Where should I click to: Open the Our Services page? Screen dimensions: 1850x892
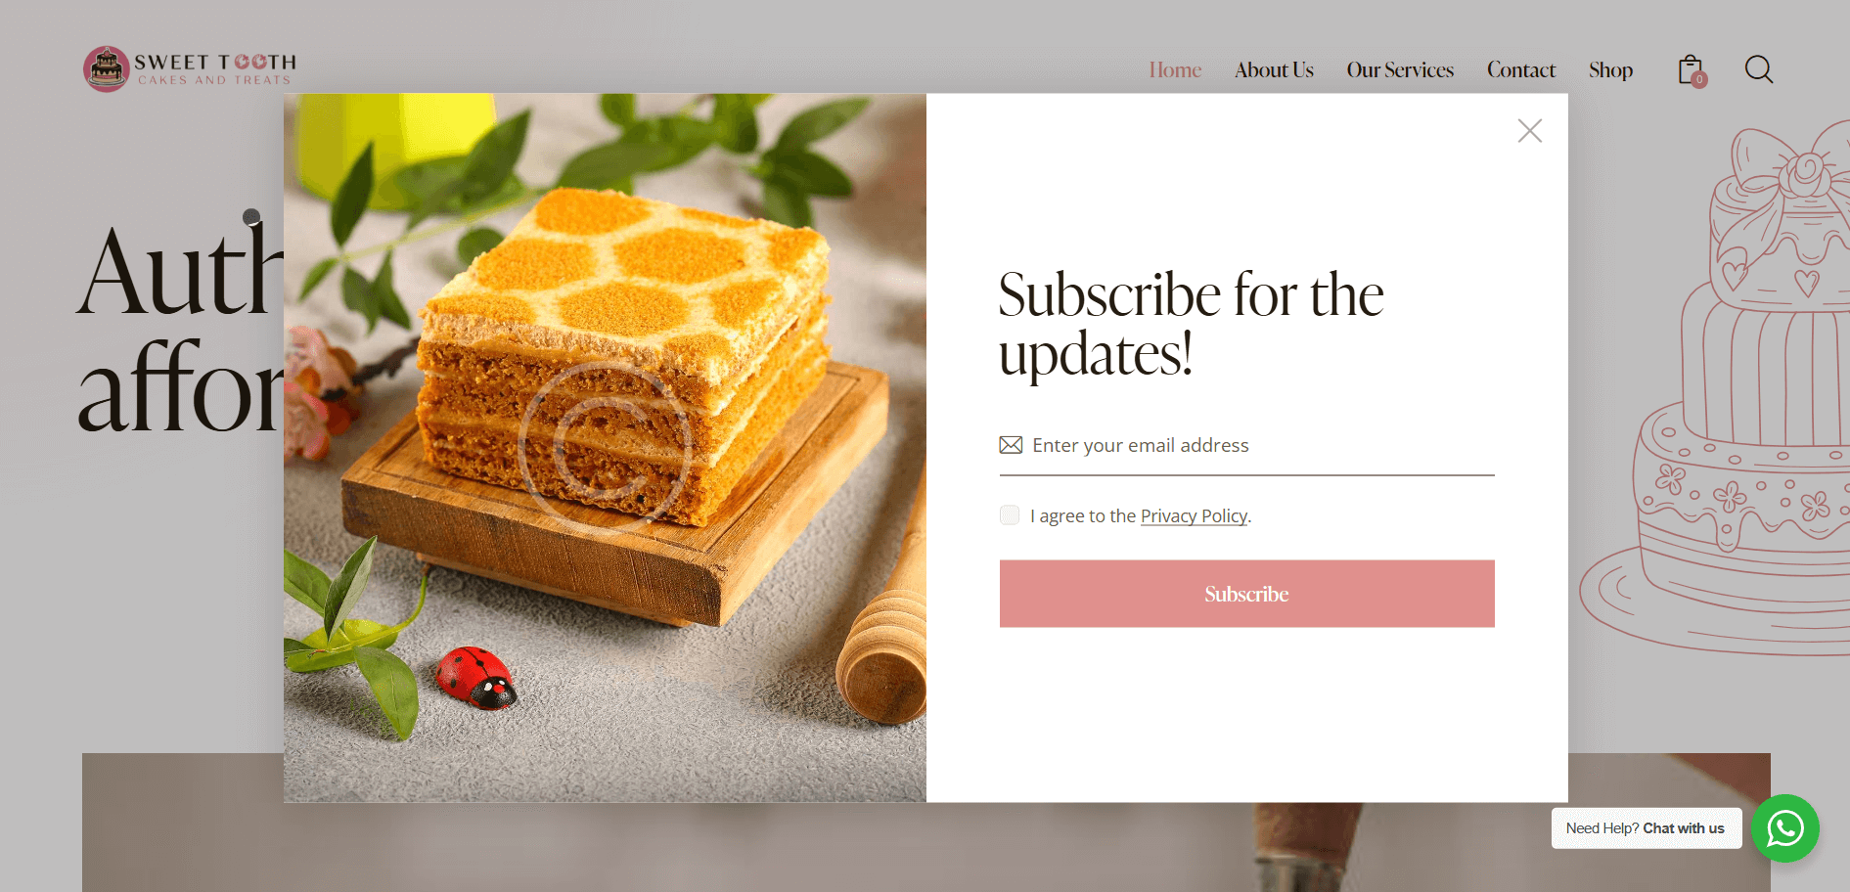1400,68
